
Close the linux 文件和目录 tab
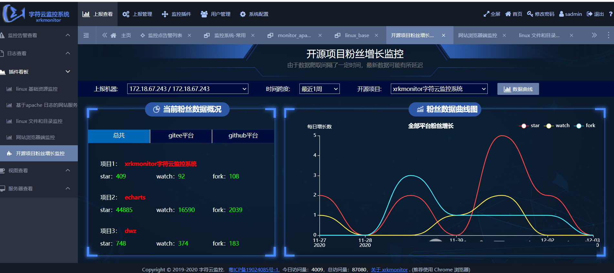571,35
